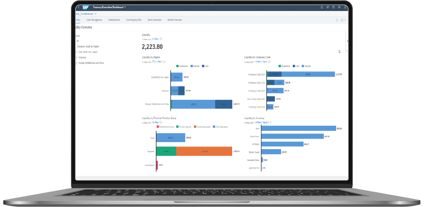Open the help question mark icon
Viewport: 424px width, 207px height.
[x=333, y=7]
